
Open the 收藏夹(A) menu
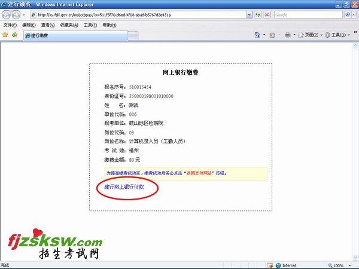click(x=67, y=25)
